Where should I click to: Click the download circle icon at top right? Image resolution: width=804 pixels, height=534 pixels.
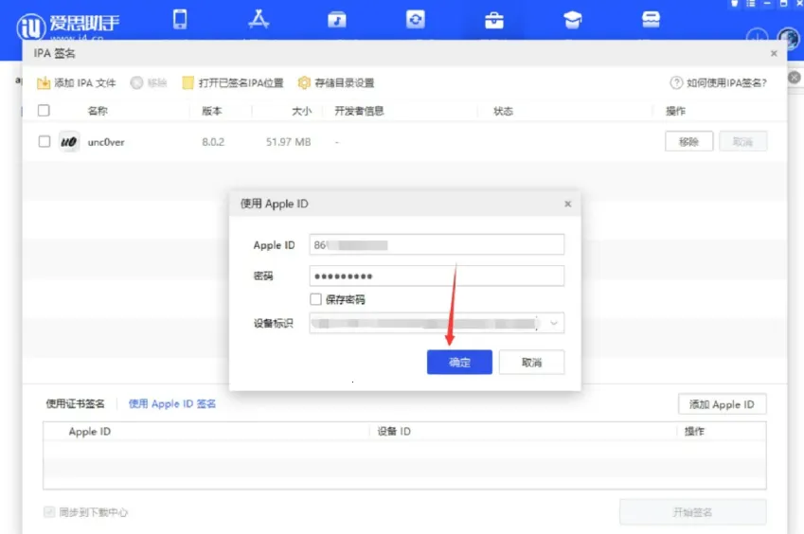pos(757,37)
